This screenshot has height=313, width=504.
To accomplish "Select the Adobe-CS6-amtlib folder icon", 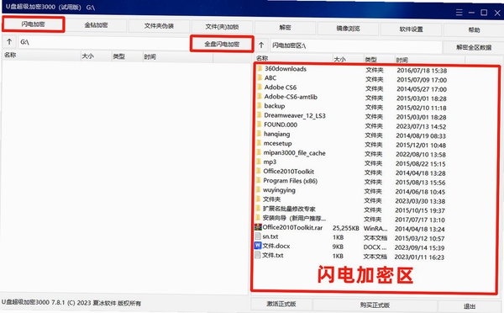I will tap(260, 97).
